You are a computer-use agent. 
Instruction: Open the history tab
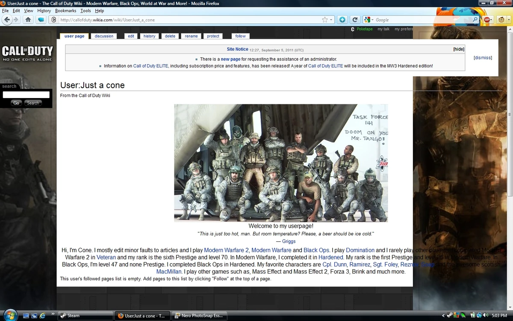tap(149, 36)
